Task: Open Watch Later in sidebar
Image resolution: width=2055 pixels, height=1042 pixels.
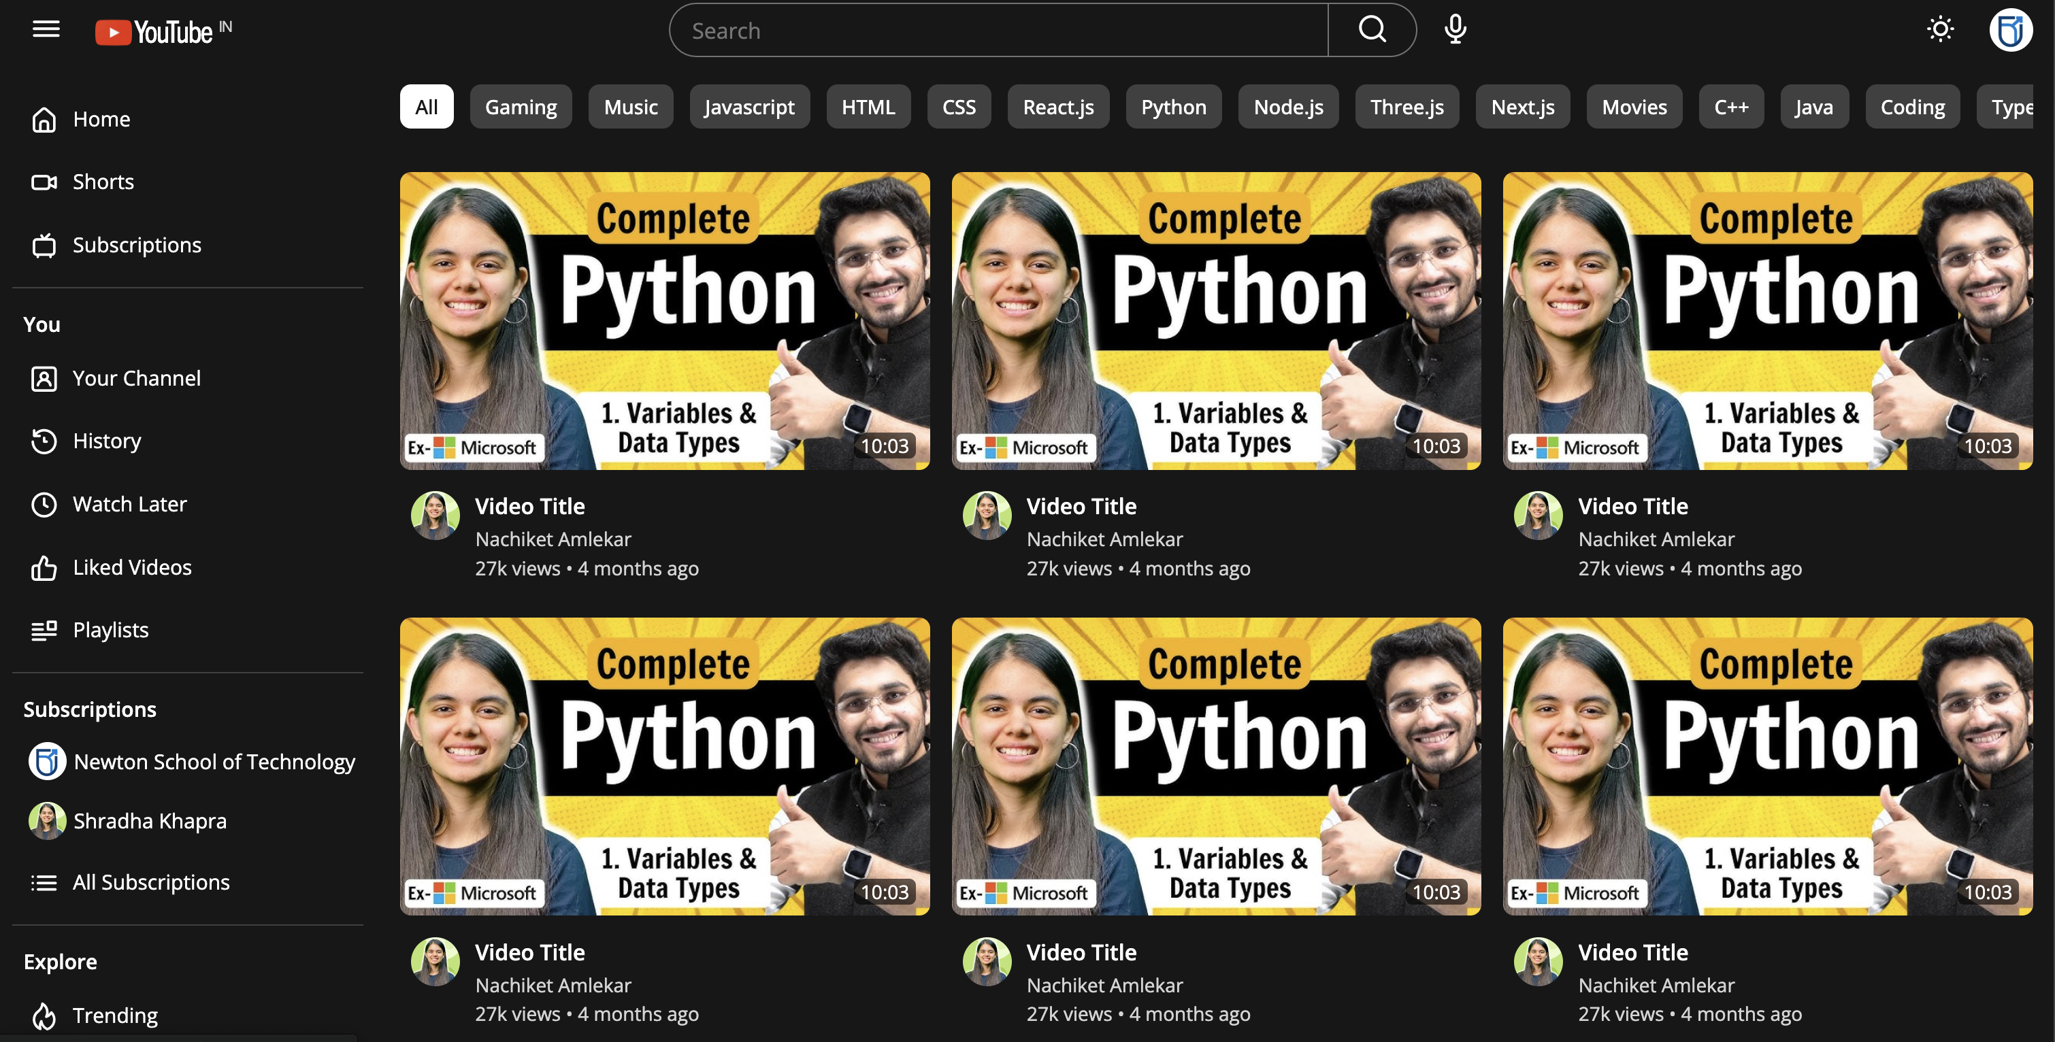Action: pos(129,504)
